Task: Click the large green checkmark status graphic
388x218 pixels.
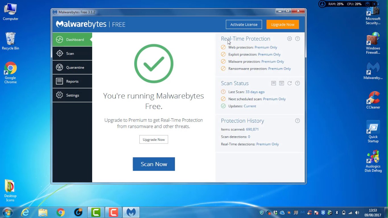Action: coord(154,64)
